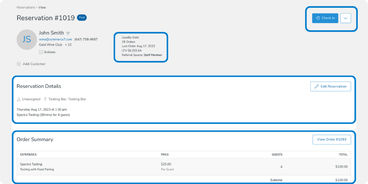Click the pencil icon in Edit Reservation

pos(316,86)
